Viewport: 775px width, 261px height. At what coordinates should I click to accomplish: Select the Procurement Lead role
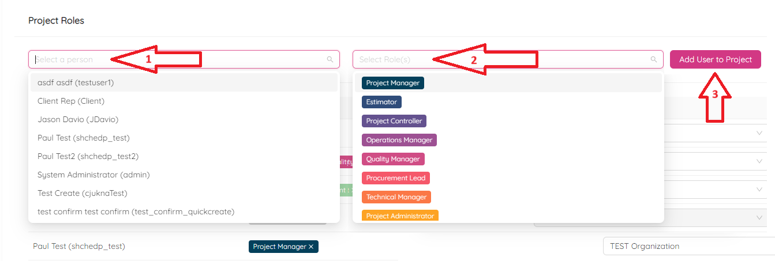[395, 178]
